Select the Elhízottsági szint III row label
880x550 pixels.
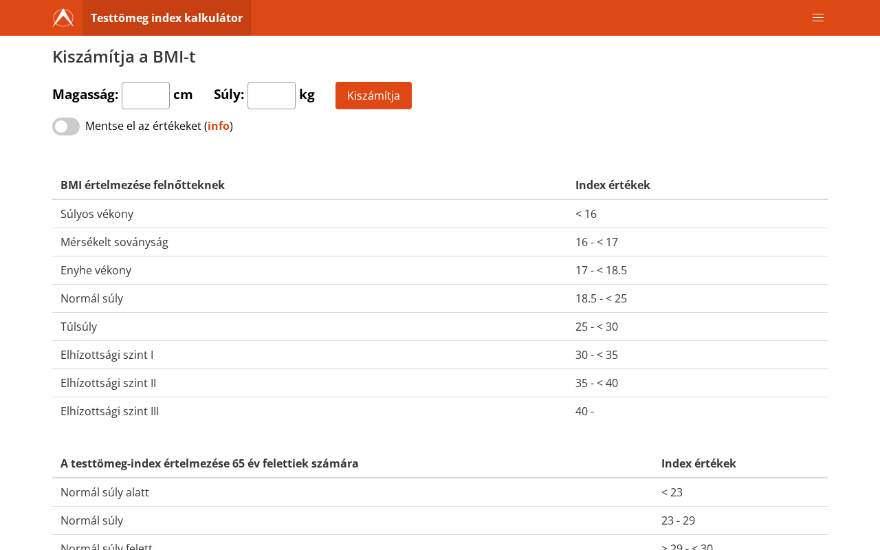click(109, 411)
